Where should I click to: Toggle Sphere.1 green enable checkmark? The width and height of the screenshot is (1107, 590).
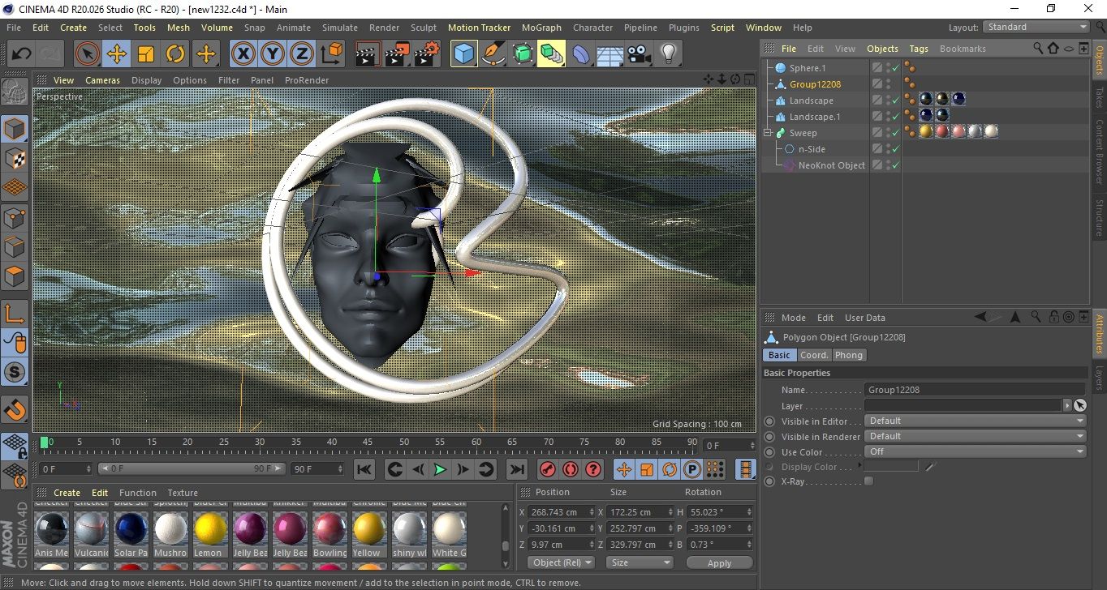tap(896, 68)
